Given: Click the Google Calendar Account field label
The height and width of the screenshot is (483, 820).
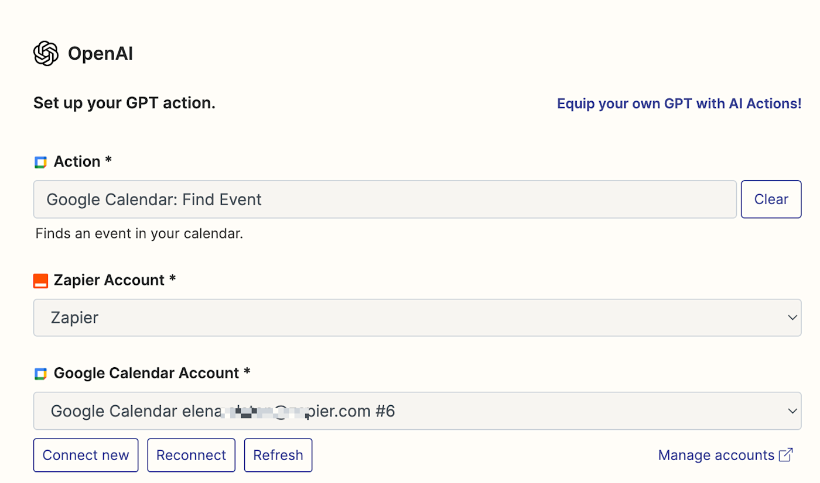Looking at the screenshot, I should [152, 373].
